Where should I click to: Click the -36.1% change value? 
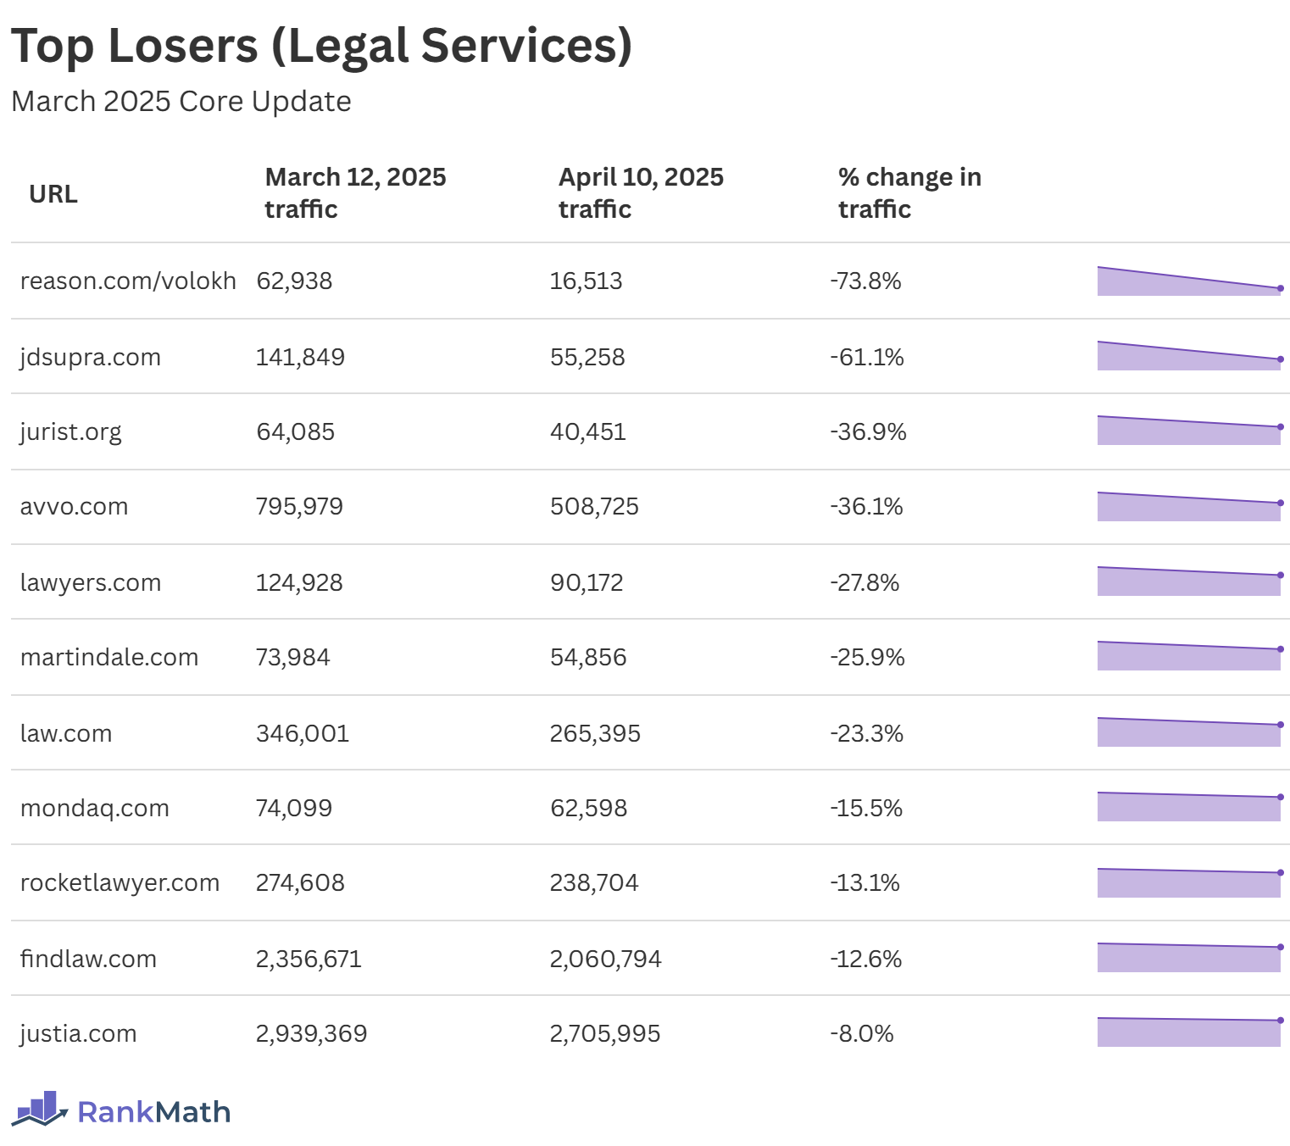click(866, 506)
